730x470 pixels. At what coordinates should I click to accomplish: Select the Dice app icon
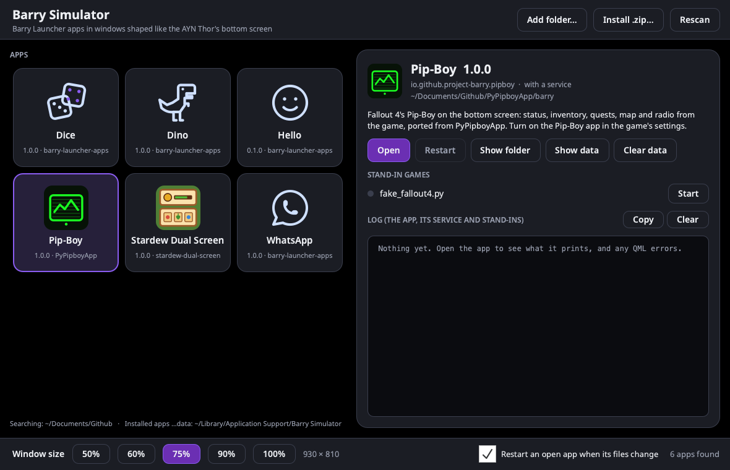66,102
